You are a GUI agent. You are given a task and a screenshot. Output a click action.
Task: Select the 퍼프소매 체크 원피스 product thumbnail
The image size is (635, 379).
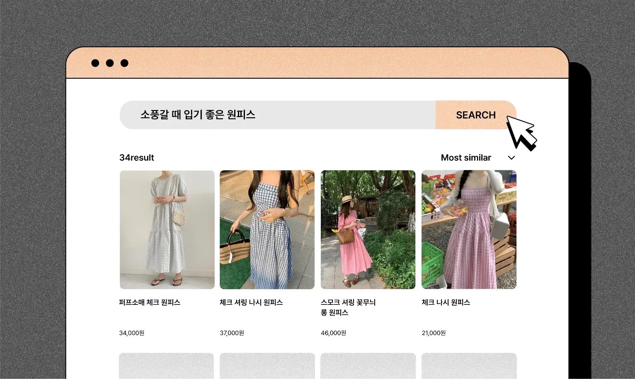click(167, 229)
